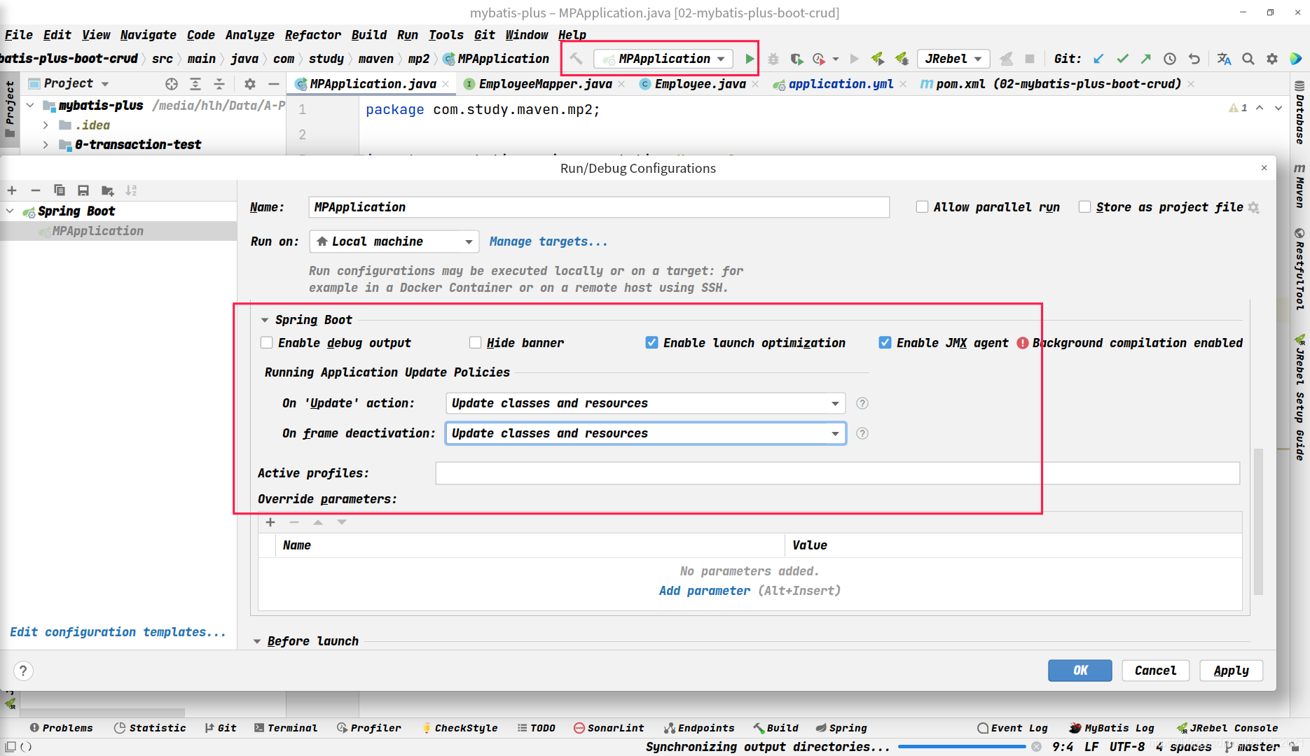
Task: Open MyBatis Log tool window
Action: [x=1112, y=728]
